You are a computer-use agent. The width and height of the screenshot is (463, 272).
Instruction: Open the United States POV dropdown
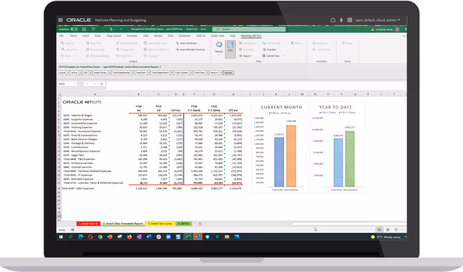[109, 73]
